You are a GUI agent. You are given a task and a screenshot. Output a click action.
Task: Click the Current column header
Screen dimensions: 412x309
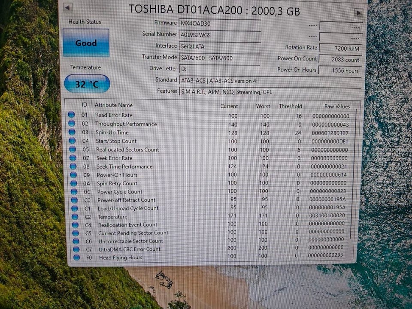coord(229,106)
